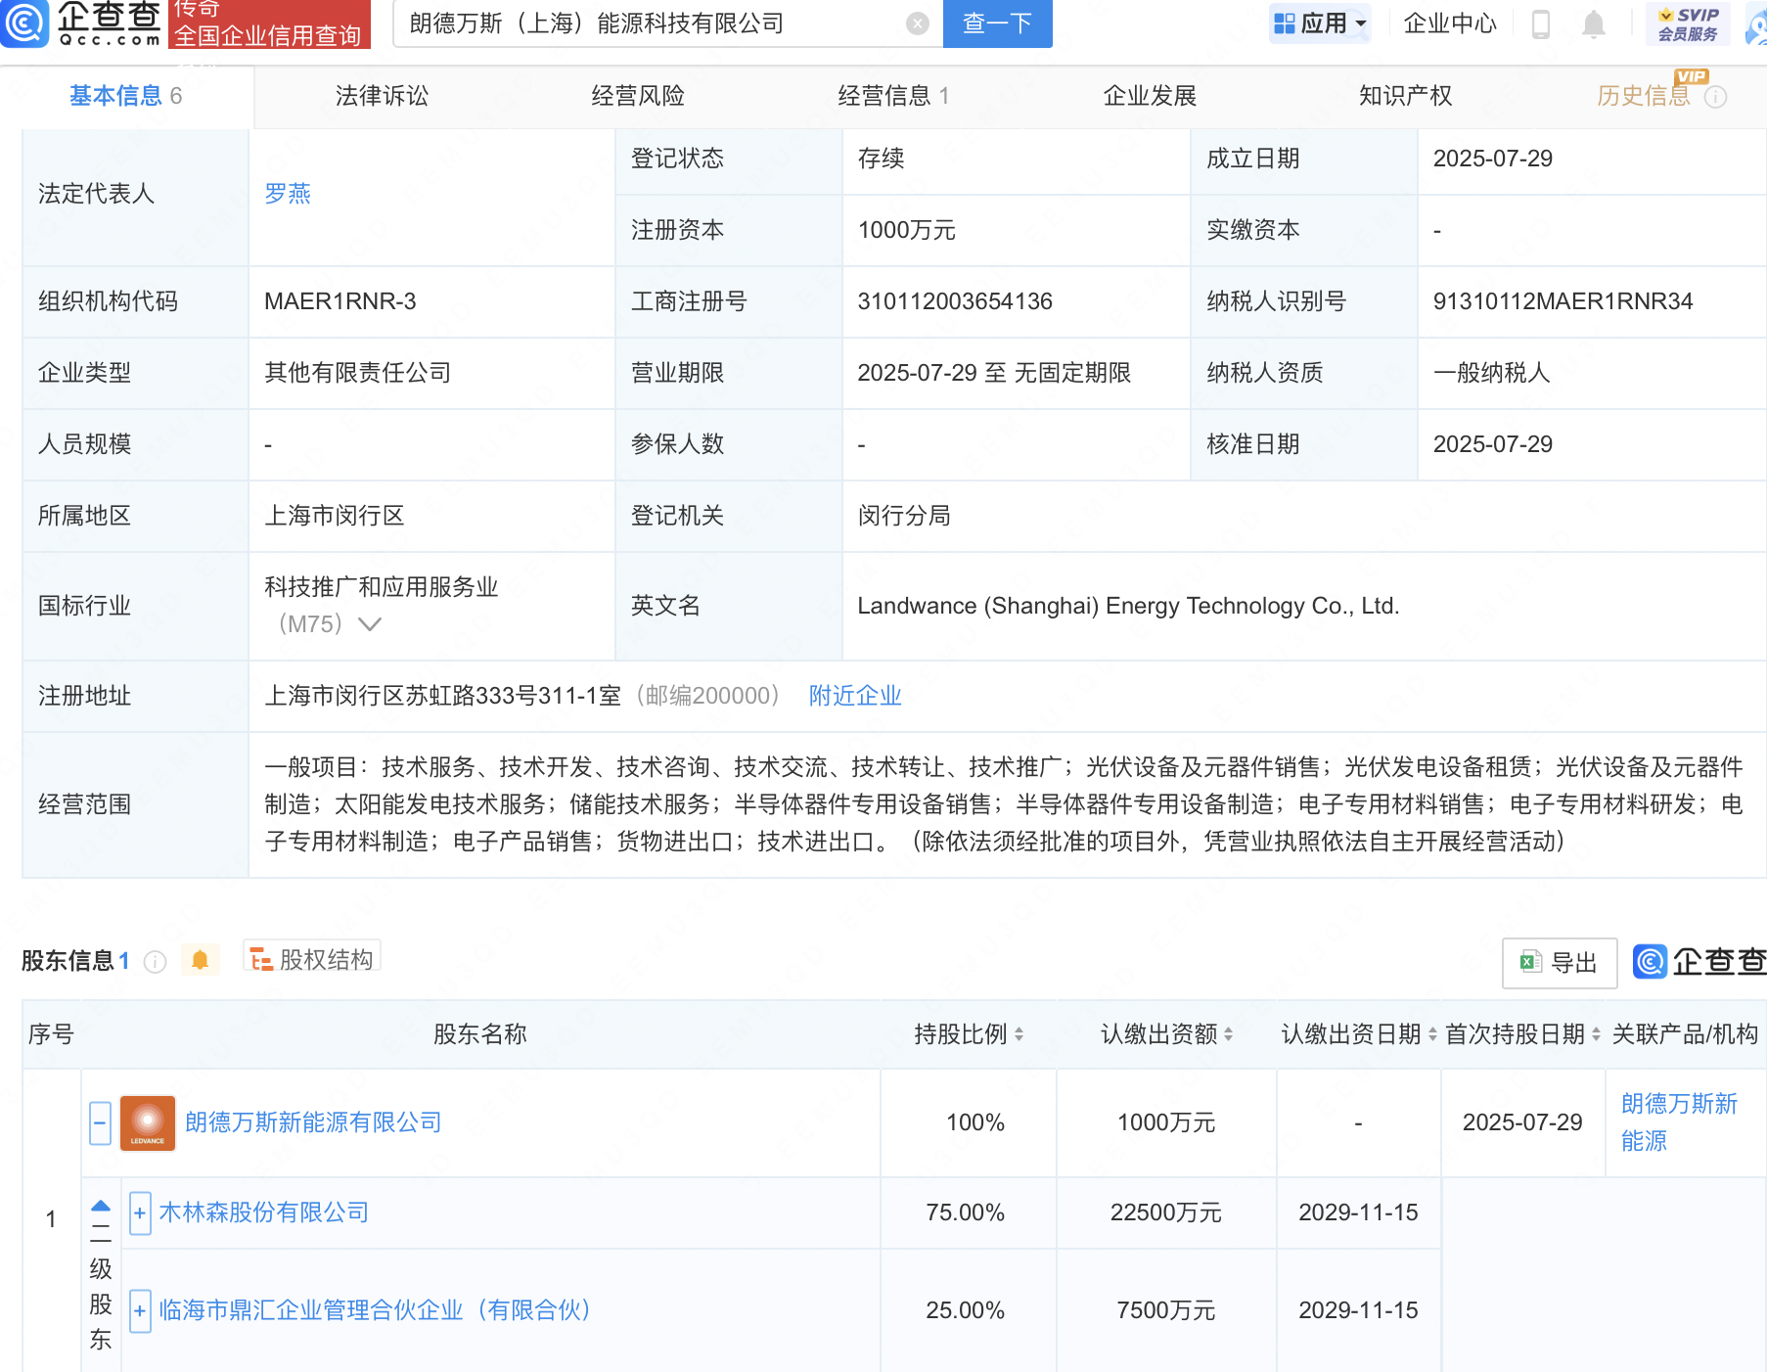Clear the search box with the X icon
Viewport: 1767px width, 1372px height.
tap(917, 23)
